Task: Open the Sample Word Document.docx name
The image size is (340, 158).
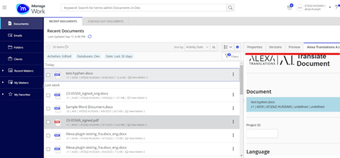Action: (x=89, y=107)
